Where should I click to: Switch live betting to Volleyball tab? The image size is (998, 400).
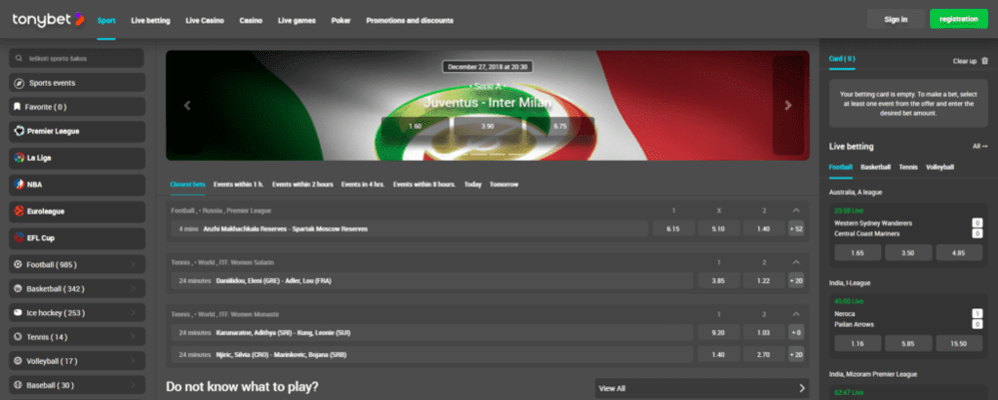coord(940,168)
